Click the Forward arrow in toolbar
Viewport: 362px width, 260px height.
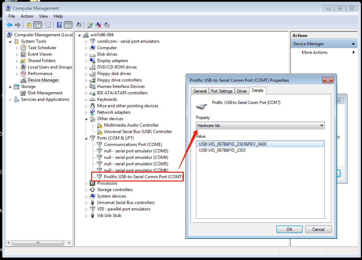click(18, 25)
